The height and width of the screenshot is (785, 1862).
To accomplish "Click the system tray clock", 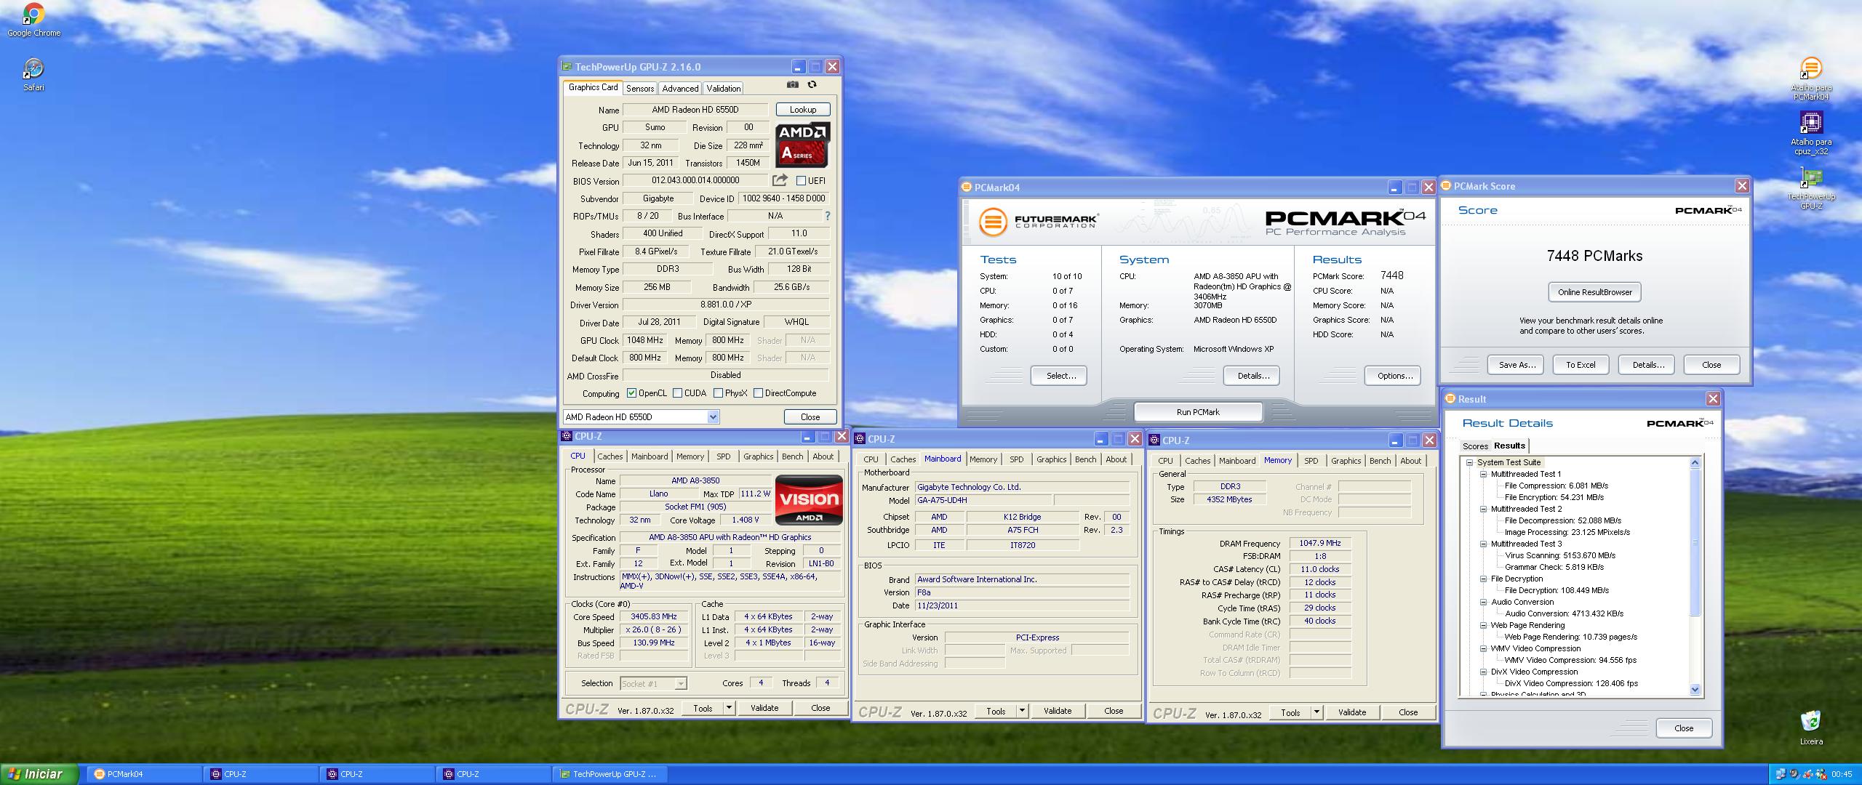I will point(1842,774).
